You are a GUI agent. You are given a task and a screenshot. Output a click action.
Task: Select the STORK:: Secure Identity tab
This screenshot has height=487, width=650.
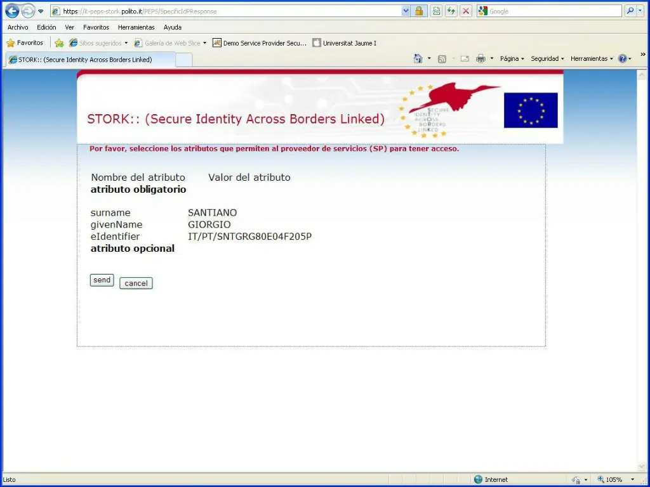(90, 60)
